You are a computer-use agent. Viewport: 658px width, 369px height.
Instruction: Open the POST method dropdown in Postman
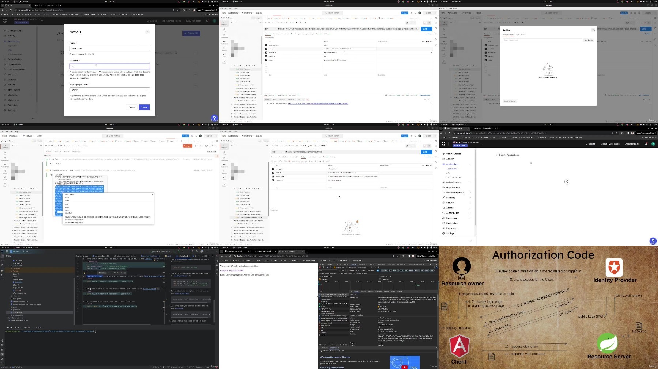tap(277, 152)
